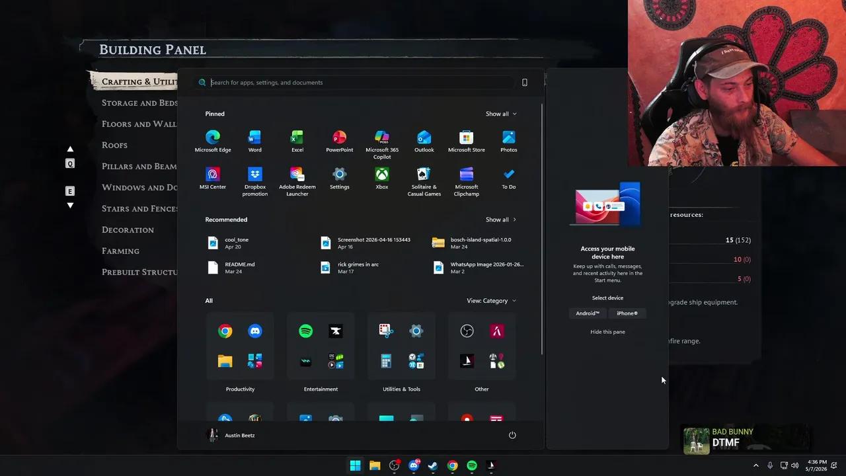This screenshot has height=476, width=846.
Task: Open Discord in the Productivity category
Action: pos(255,331)
